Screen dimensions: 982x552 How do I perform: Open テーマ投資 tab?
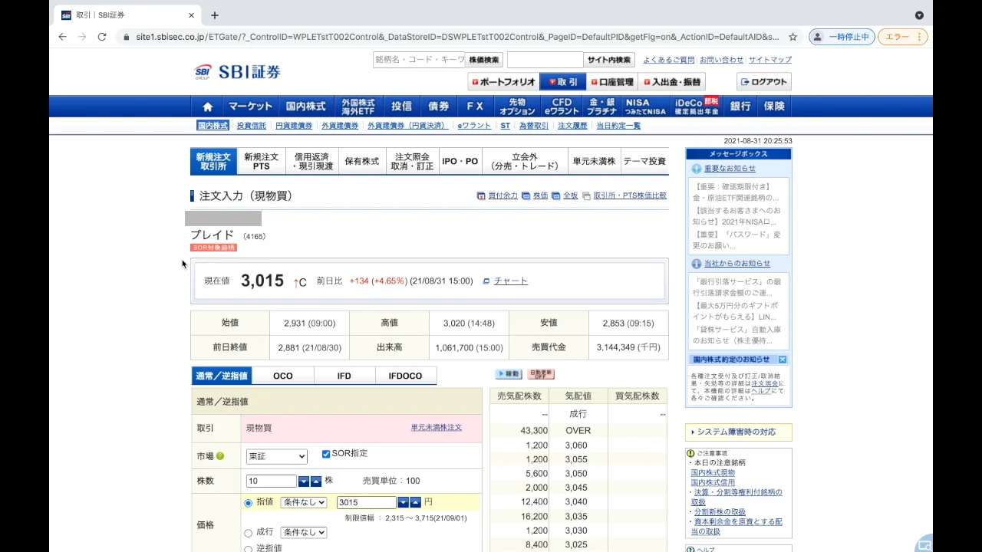[x=644, y=162]
